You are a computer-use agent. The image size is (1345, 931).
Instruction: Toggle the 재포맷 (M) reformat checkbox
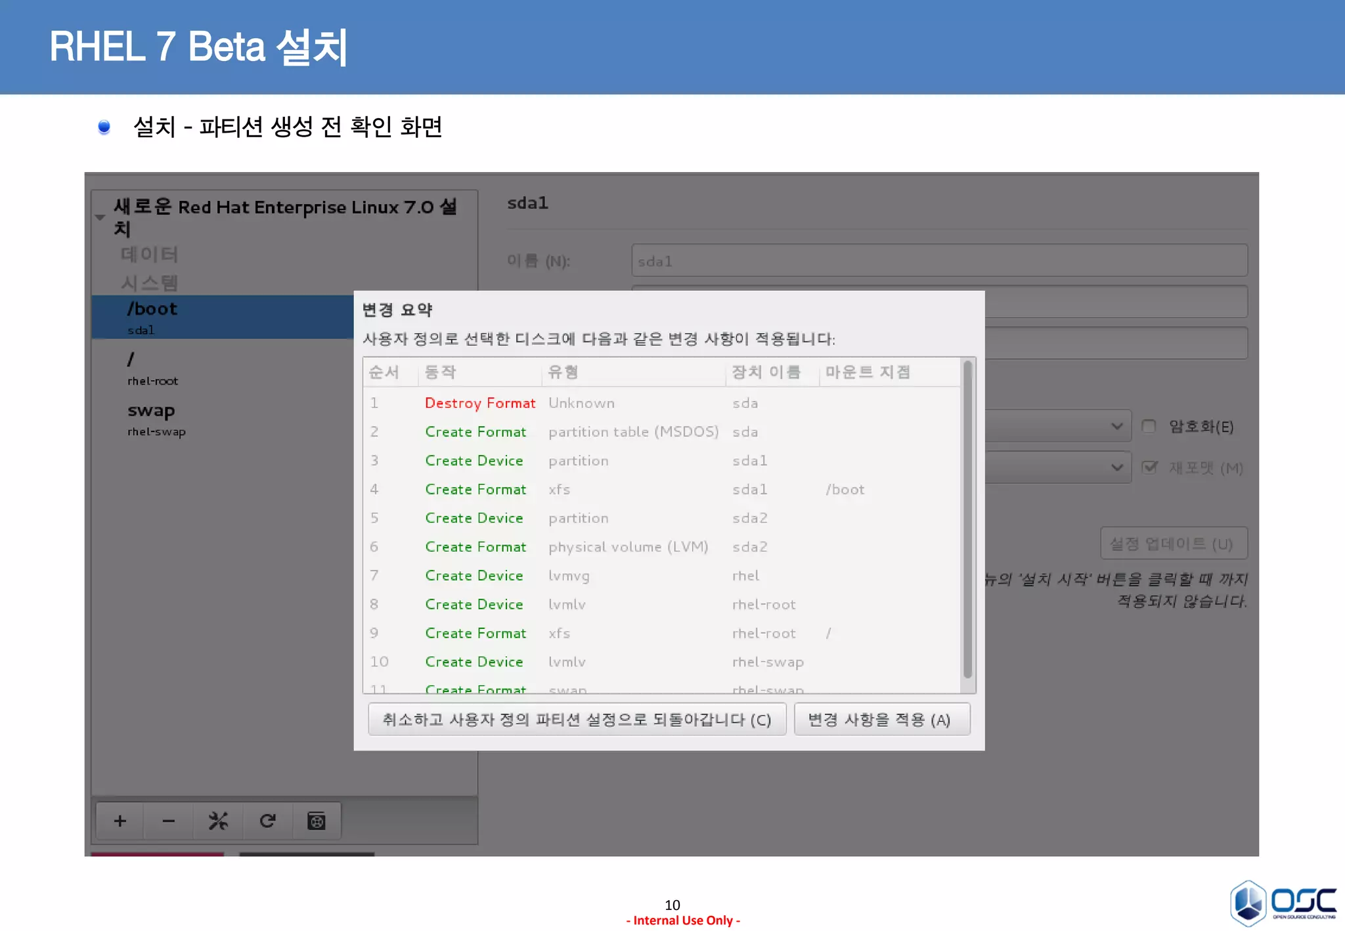pos(1149,467)
